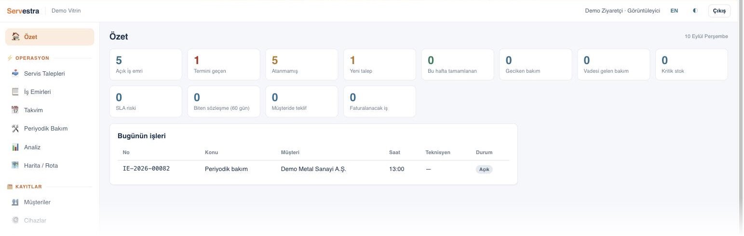
Task: Open the Yeni talep card
Action: 380,65
